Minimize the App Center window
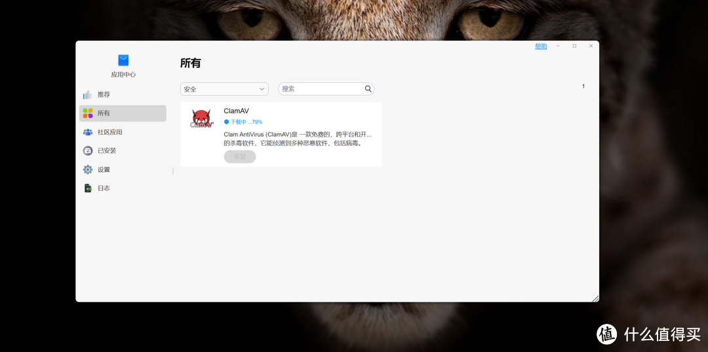Screen dimensions: 708x352 pos(558,46)
